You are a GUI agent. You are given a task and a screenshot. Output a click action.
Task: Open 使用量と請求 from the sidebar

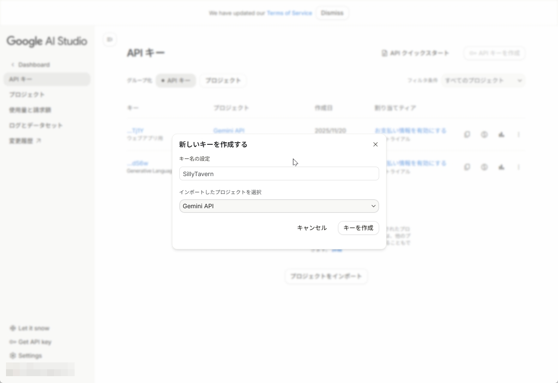[30, 110]
